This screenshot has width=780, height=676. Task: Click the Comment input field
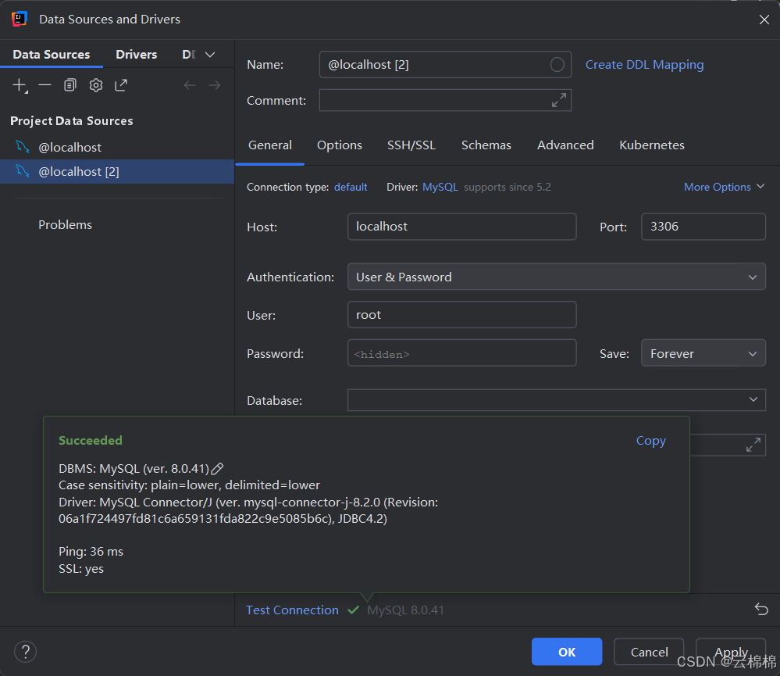coord(445,100)
